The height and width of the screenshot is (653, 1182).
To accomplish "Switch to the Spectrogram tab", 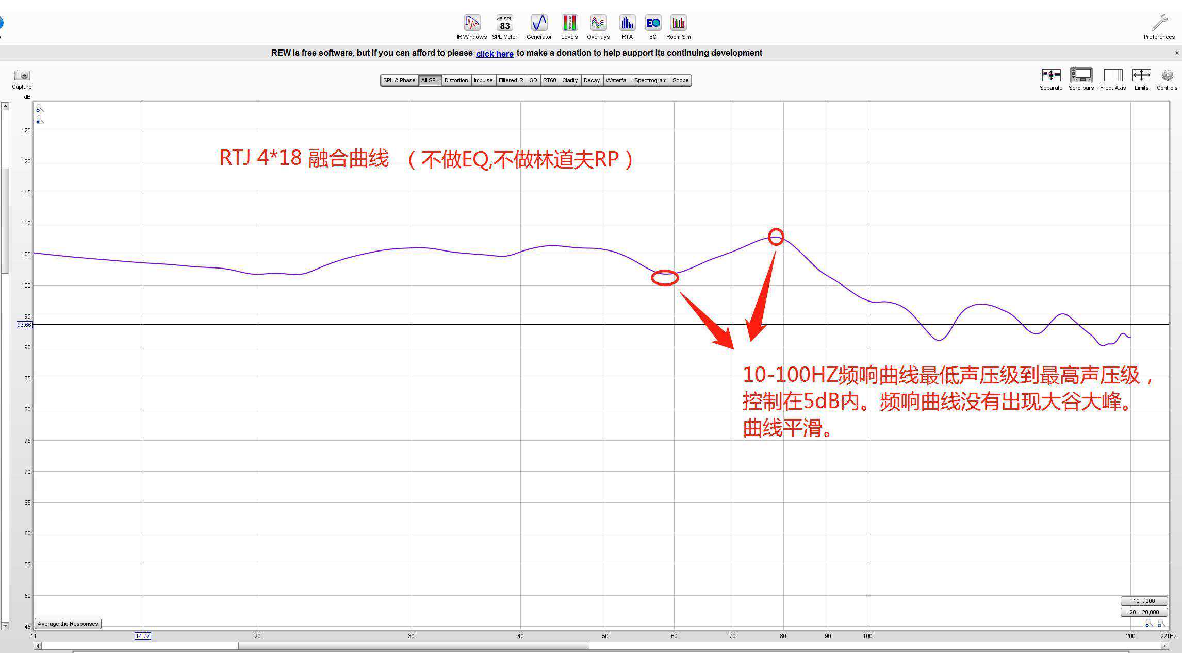I will pos(650,80).
